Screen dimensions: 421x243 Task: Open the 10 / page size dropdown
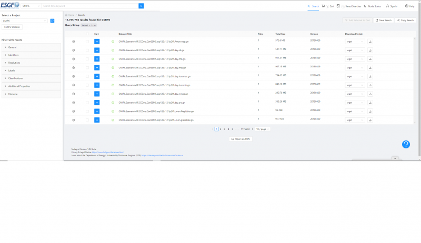[263, 129]
